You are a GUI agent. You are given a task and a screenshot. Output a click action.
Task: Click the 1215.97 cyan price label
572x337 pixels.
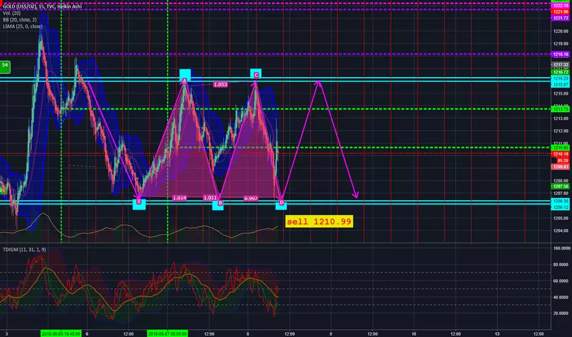tap(560, 85)
